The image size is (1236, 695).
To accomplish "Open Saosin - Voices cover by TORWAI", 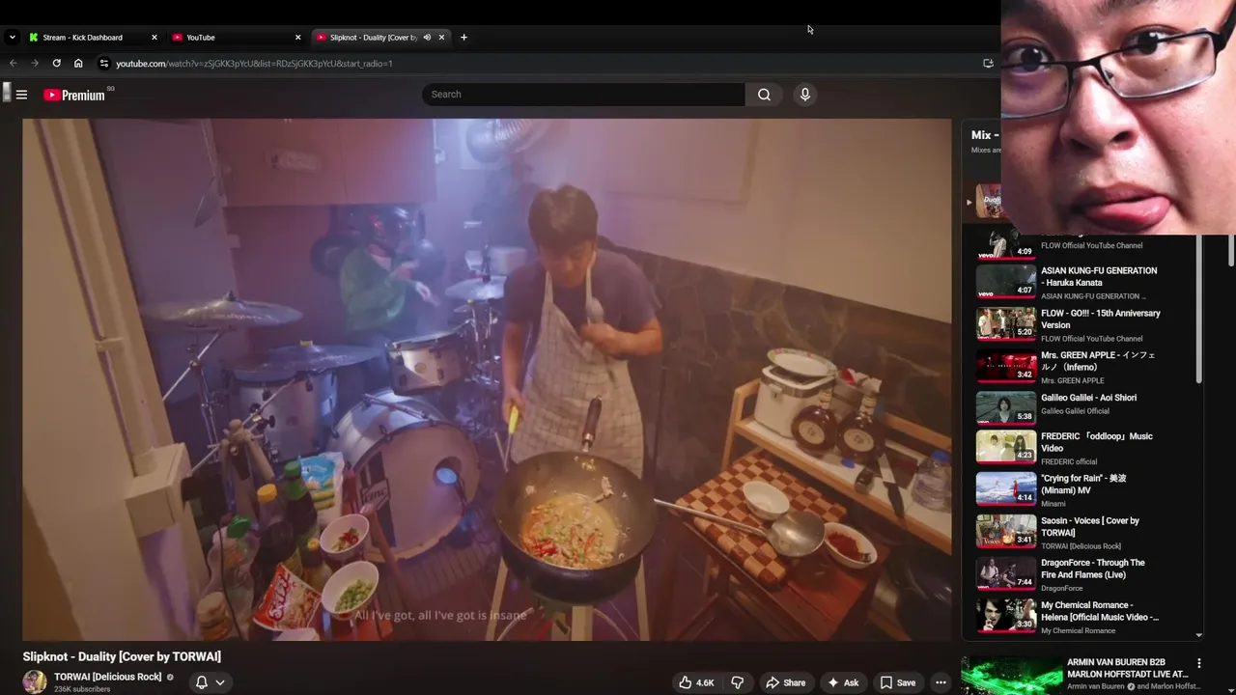I will click(1090, 526).
